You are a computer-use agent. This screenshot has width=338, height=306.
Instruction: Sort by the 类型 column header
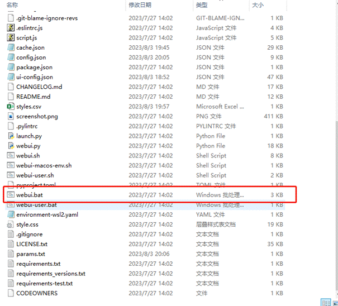202,4
